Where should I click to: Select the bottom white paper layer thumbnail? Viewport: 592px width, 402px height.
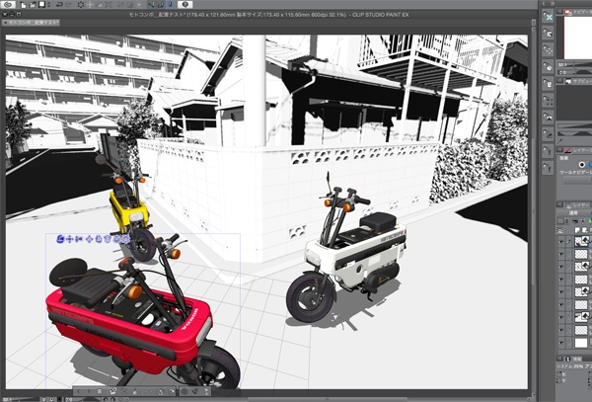point(581,343)
